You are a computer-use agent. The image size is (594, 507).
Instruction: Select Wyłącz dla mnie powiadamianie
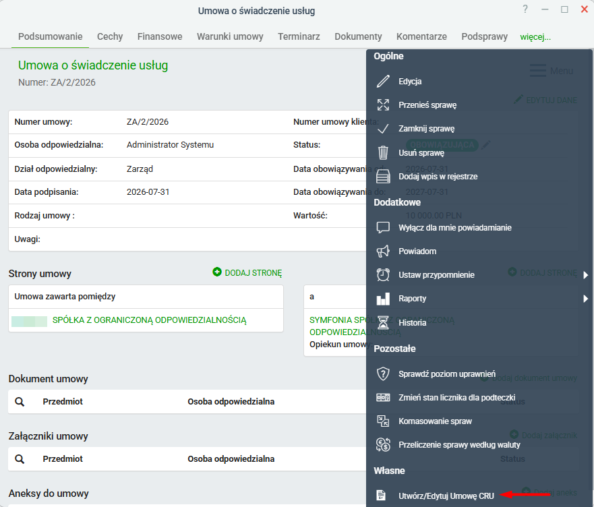coord(455,228)
